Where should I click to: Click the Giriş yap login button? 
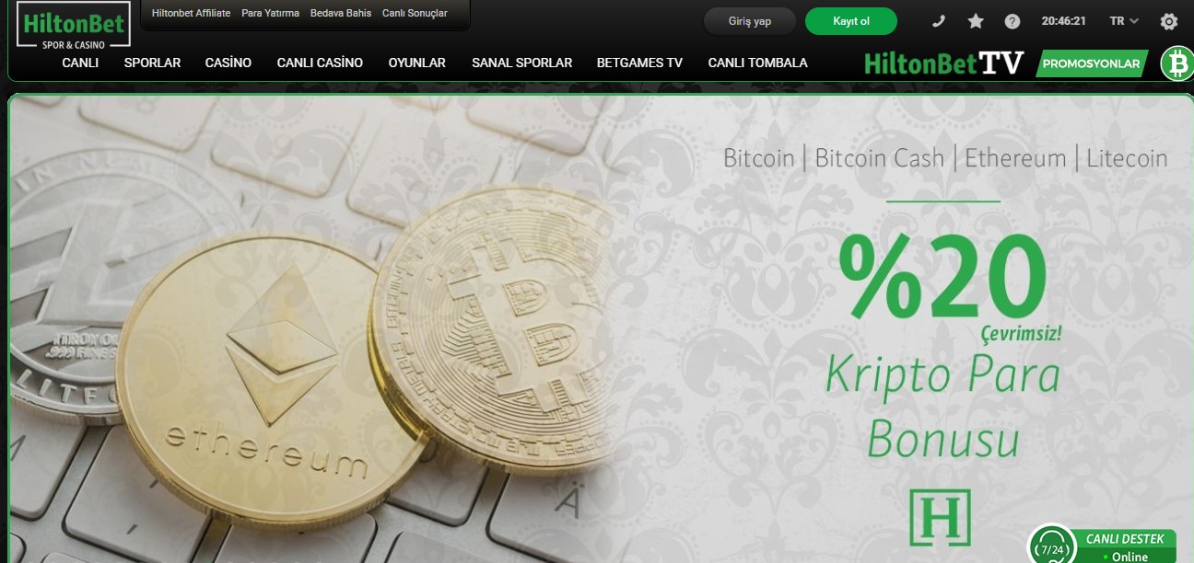pyautogui.click(x=750, y=21)
